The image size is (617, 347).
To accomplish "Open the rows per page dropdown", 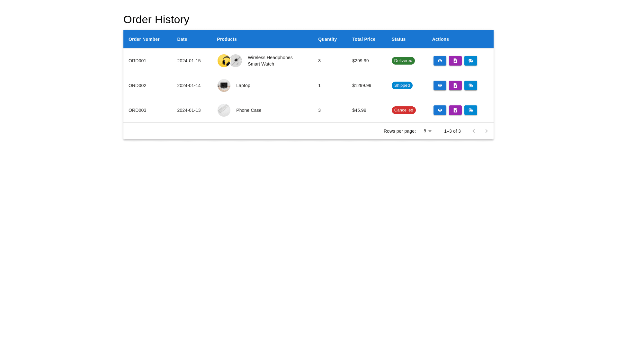I will (x=427, y=131).
